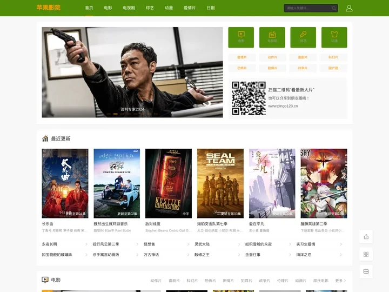Click the share icon on right sidebar
Viewport: 389px width, 292px height.
[366, 237]
